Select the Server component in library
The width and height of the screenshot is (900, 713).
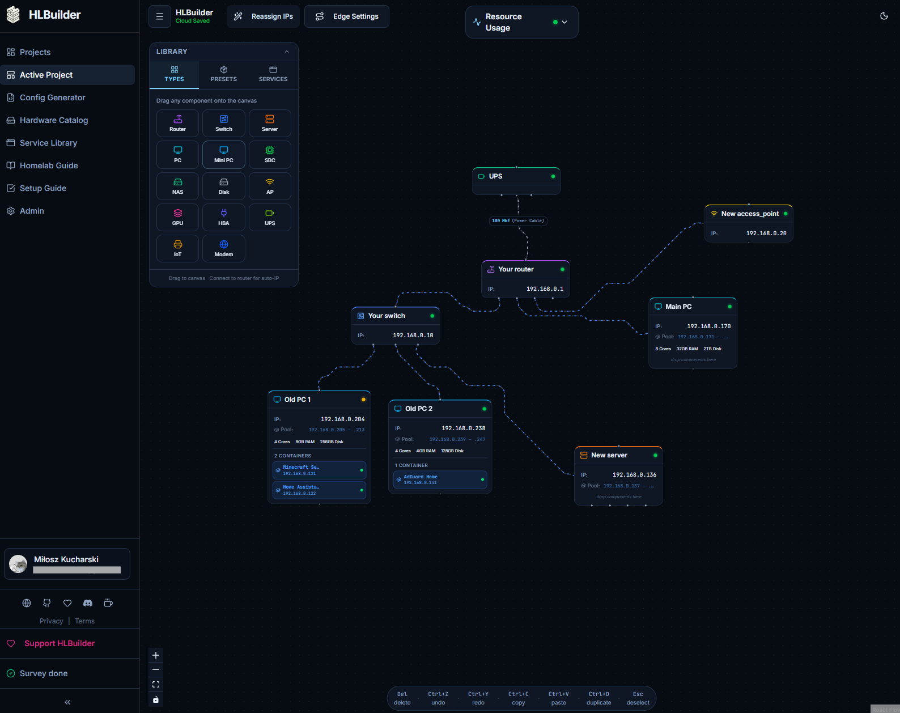[270, 123]
